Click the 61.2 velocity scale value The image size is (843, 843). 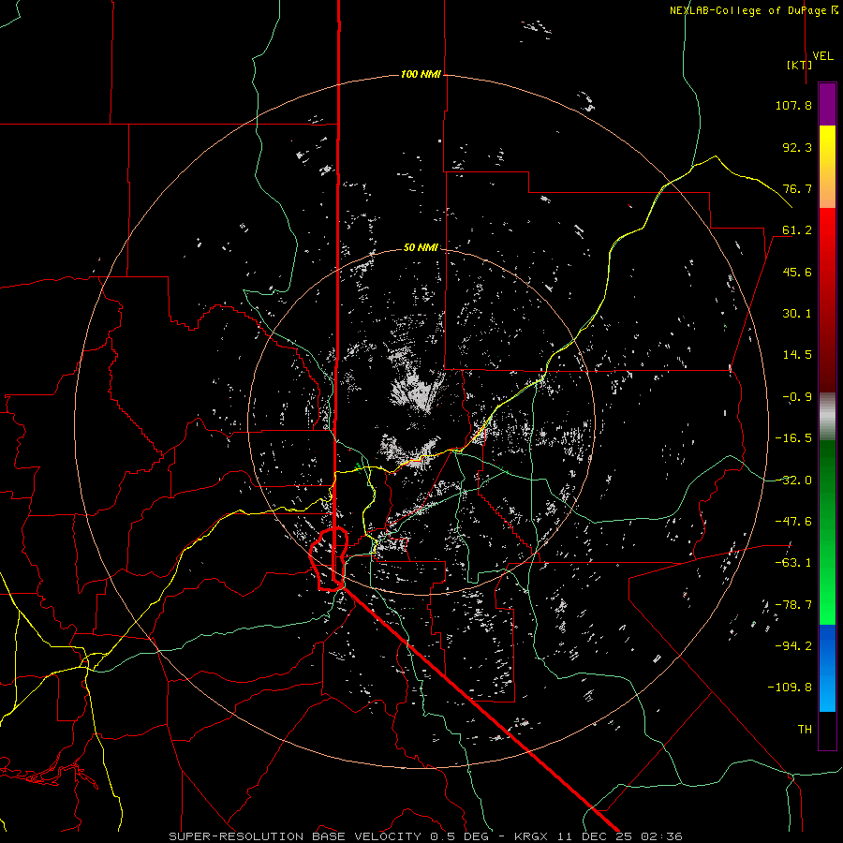pos(797,230)
